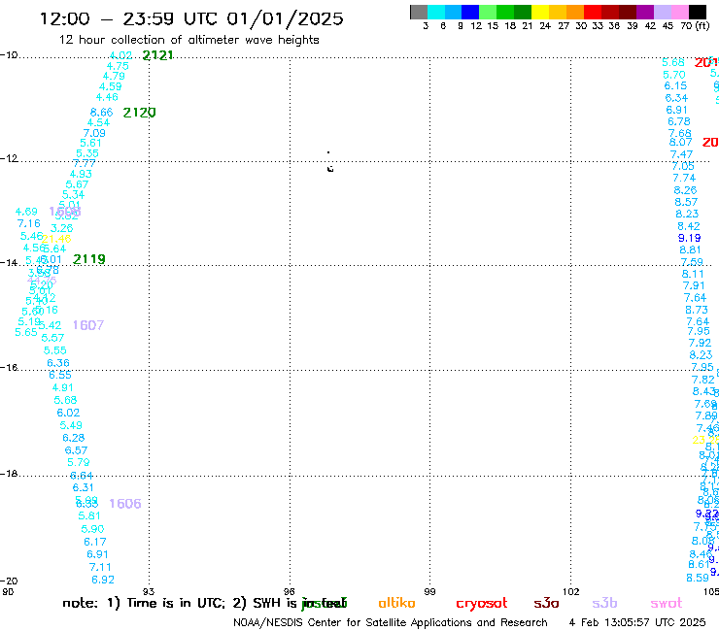Select the reading "4.69" near the left edge
The height and width of the screenshot is (631, 719).
[26, 212]
